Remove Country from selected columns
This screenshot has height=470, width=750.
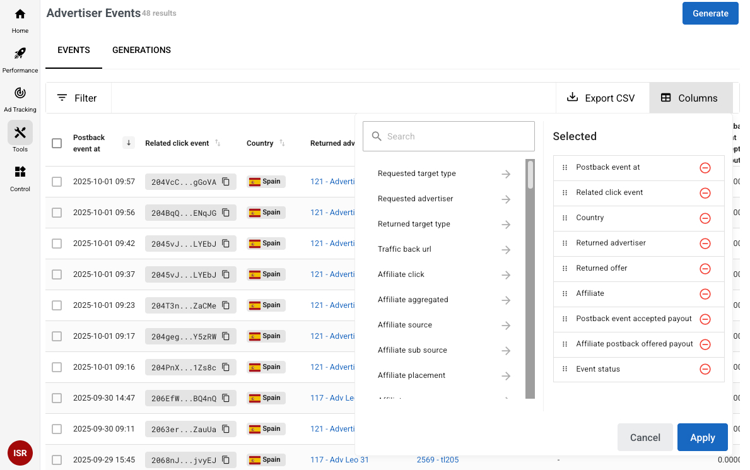705,218
